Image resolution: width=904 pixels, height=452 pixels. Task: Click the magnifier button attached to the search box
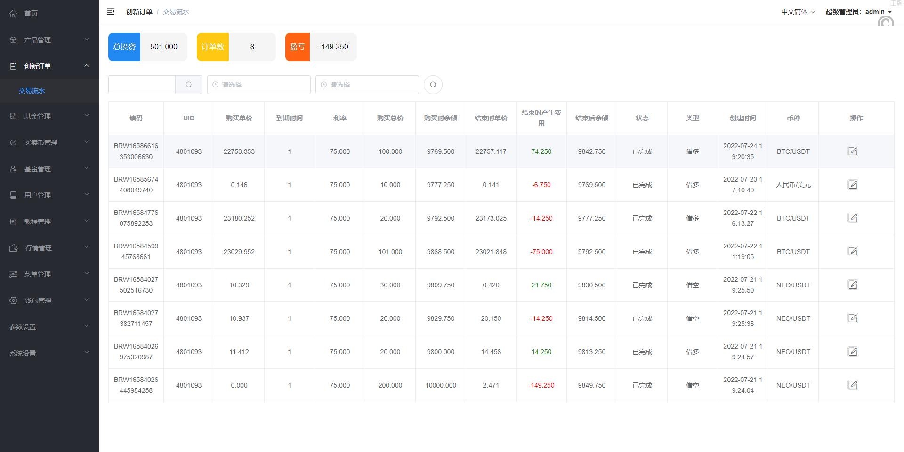tap(189, 85)
